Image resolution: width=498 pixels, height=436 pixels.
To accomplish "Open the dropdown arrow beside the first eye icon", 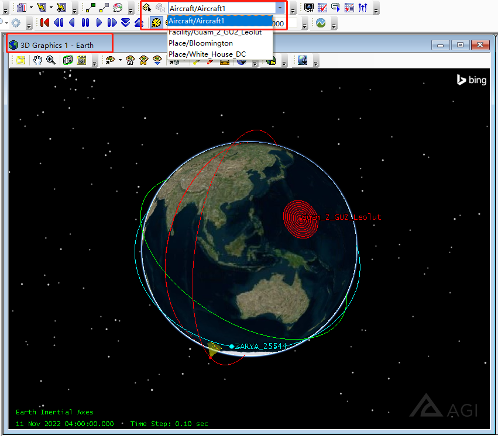I will coord(119,60).
